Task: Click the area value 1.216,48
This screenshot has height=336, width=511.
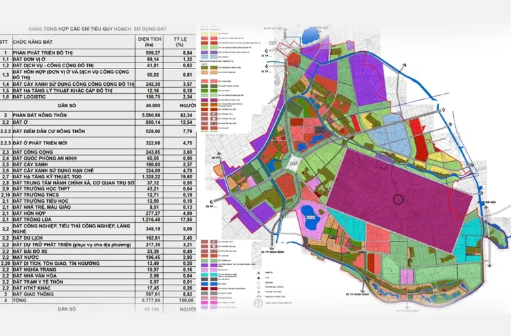Action: [x=151, y=220]
